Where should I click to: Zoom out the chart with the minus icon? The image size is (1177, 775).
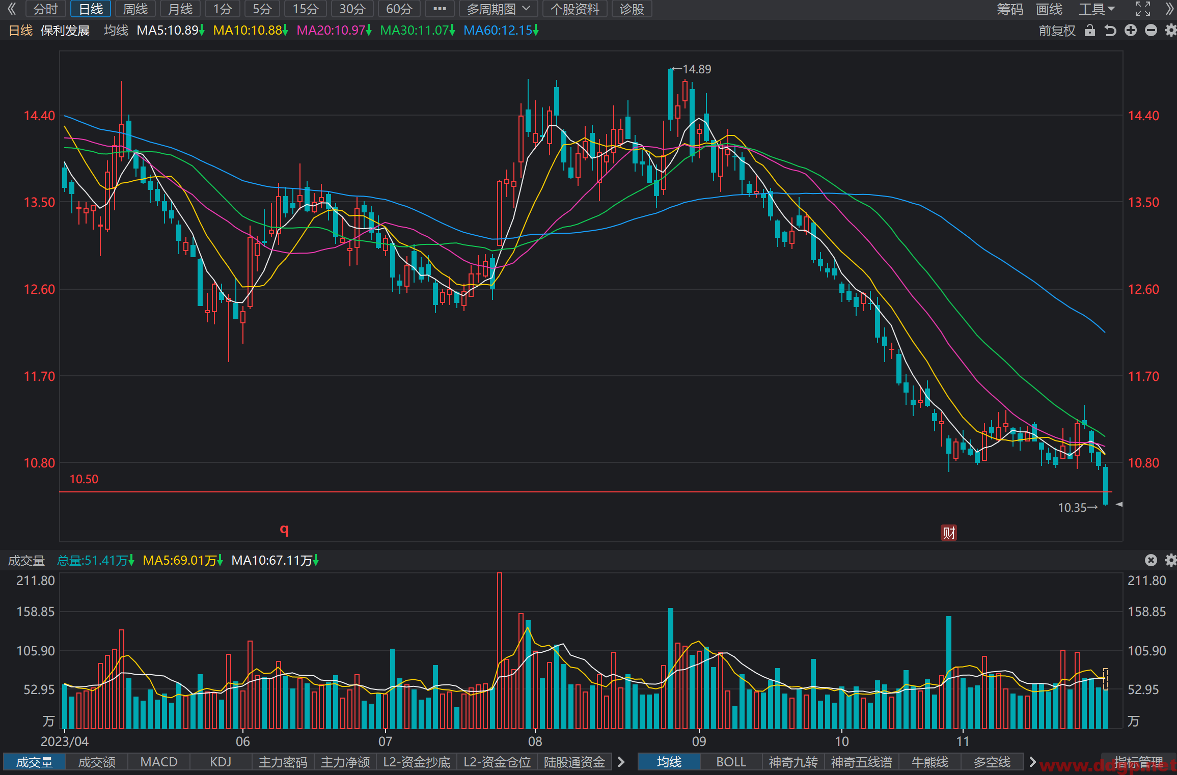(1151, 31)
